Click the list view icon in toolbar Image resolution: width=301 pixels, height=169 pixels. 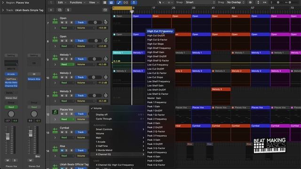click(x=104, y=2)
